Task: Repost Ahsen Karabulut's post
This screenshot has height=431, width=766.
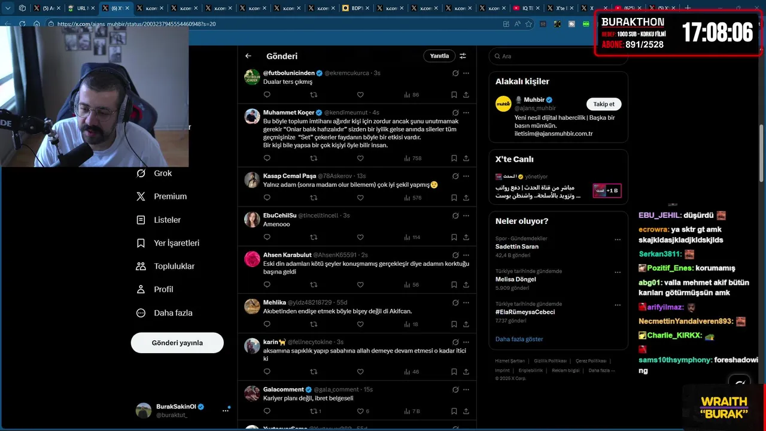Action: [314, 284]
